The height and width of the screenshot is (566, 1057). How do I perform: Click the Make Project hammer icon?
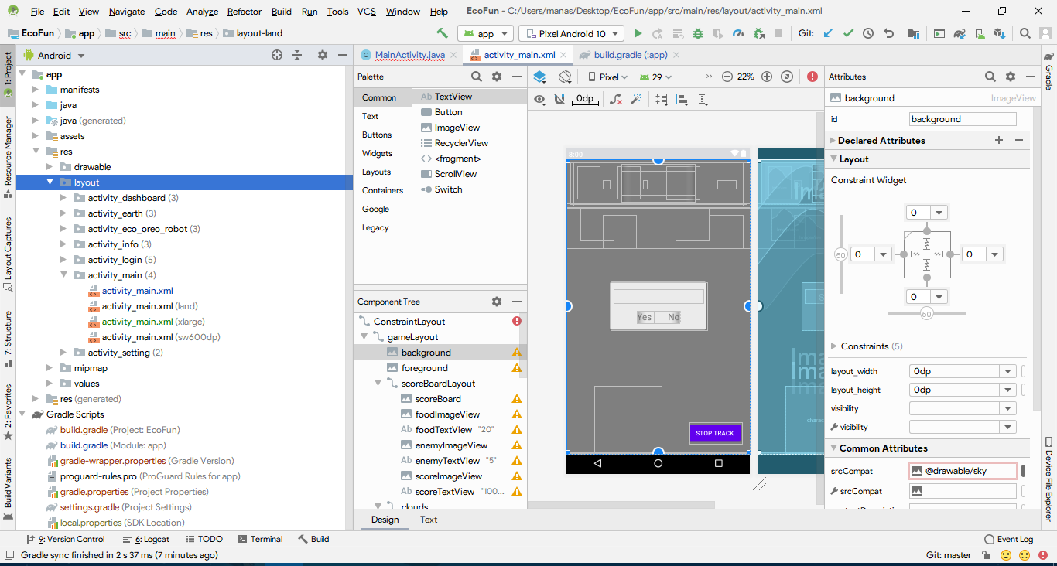coord(442,33)
